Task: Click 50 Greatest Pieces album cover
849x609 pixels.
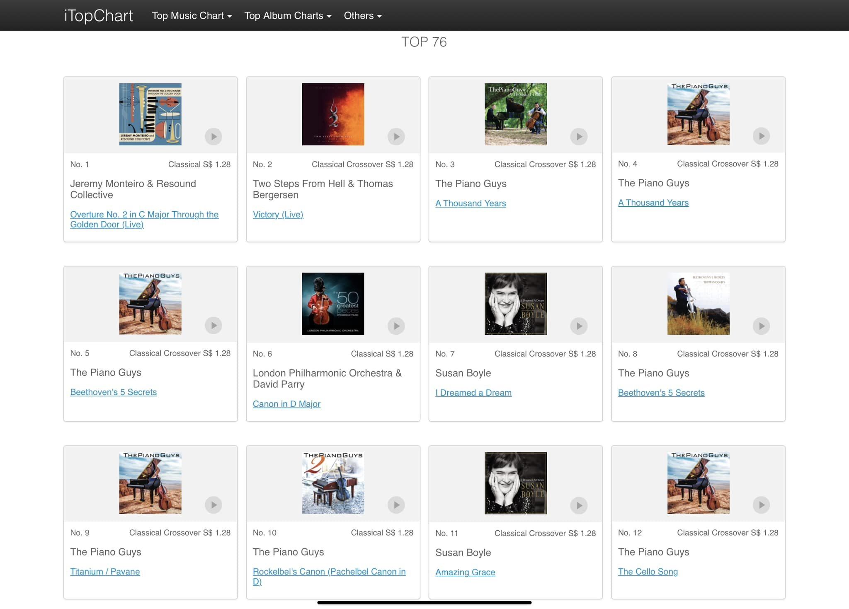Action: pyautogui.click(x=333, y=304)
